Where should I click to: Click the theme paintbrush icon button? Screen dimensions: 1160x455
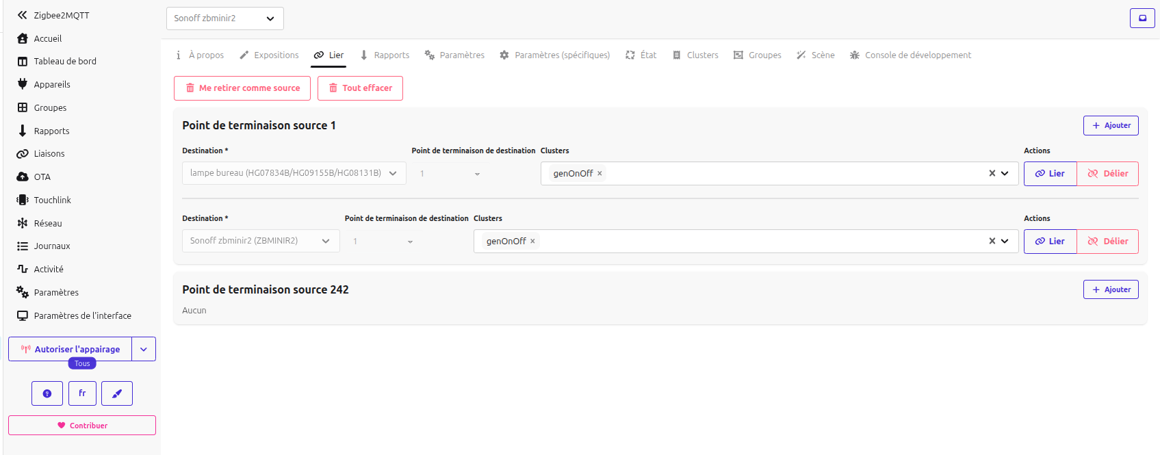coord(117,393)
